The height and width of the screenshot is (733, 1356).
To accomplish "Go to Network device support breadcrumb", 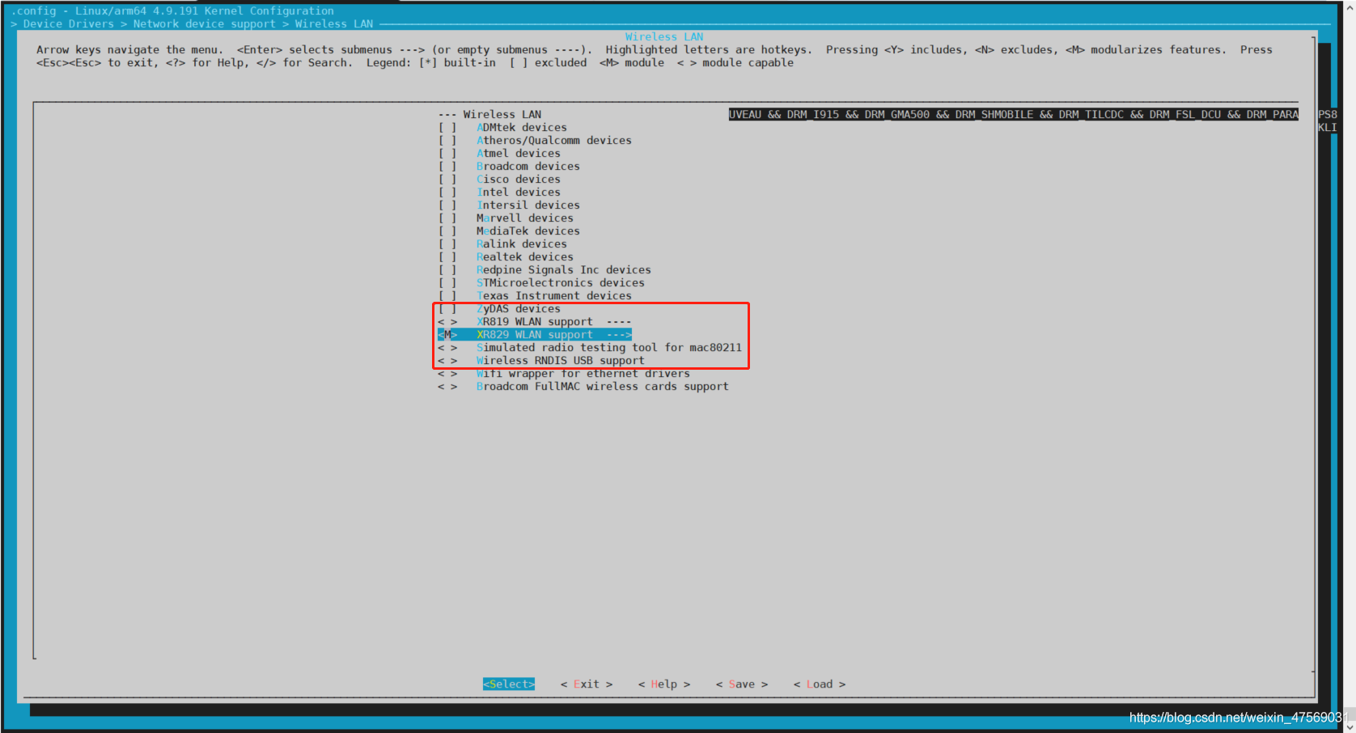I will pos(205,24).
